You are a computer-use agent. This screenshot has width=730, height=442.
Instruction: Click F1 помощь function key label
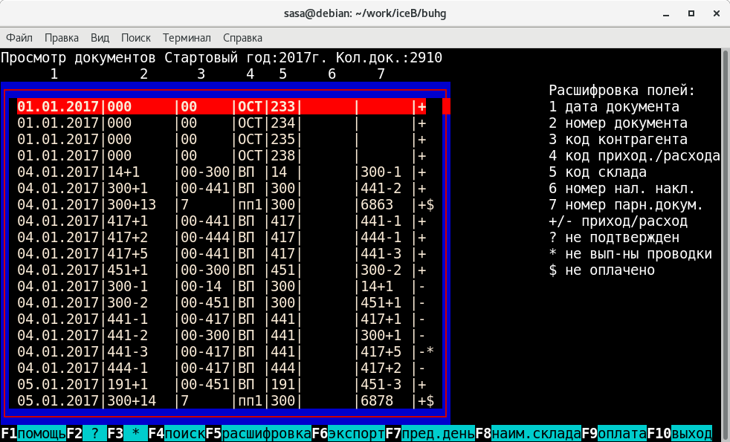point(33,434)
